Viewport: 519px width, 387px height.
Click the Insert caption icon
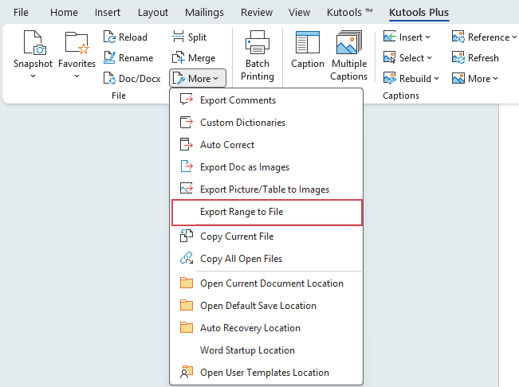(390, 37)
